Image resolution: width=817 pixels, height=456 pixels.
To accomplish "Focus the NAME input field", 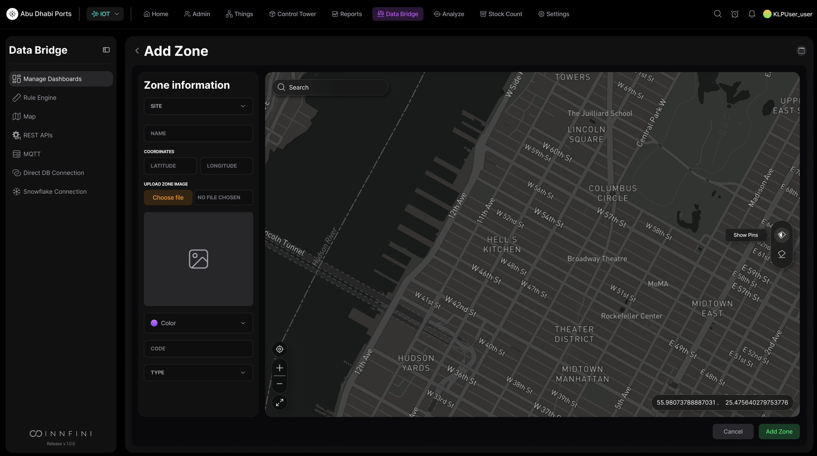I will pos(198,134).
